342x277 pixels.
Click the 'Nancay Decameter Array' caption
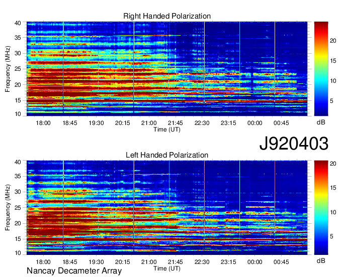click(x=74, y=271)
